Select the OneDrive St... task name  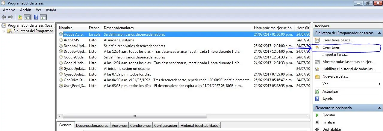tap(75, 80)
